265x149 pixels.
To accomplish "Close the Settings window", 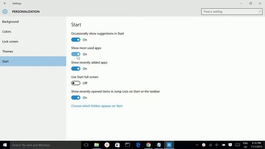I will coord(260,3).
